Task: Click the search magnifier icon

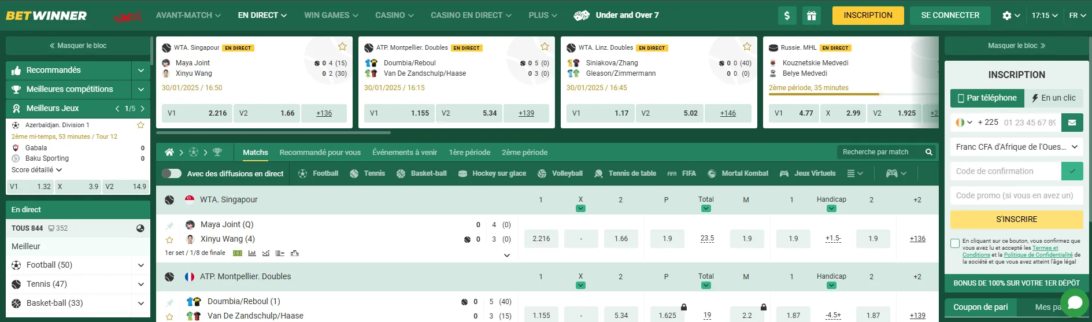Action: 928,152
